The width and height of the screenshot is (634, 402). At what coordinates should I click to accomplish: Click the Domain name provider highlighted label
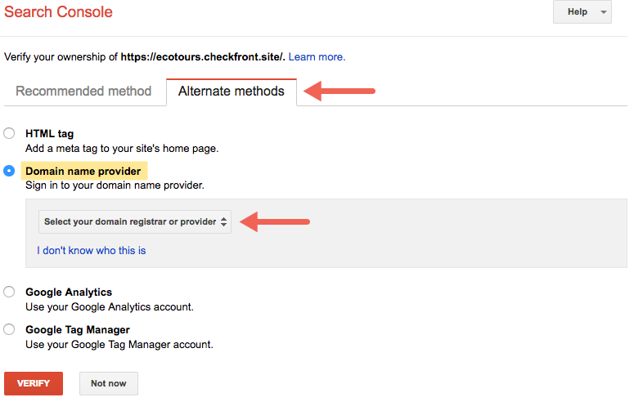(x=83, y=171)
